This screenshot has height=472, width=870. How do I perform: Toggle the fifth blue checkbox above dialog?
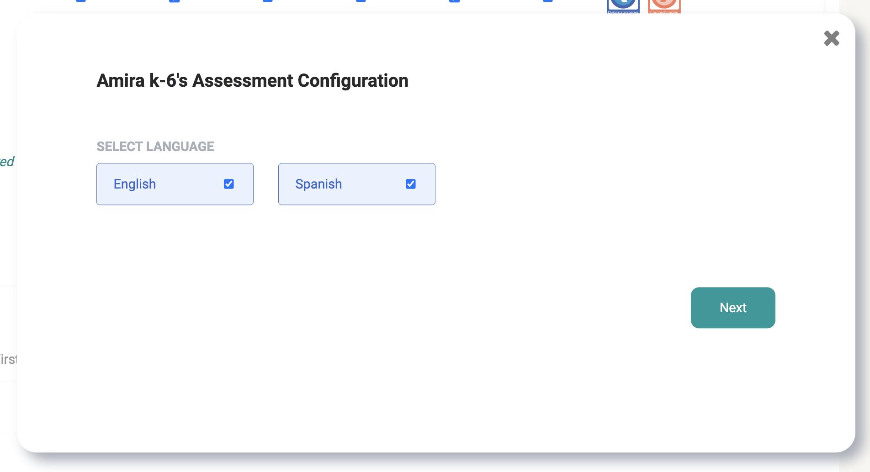pos(454,1)
